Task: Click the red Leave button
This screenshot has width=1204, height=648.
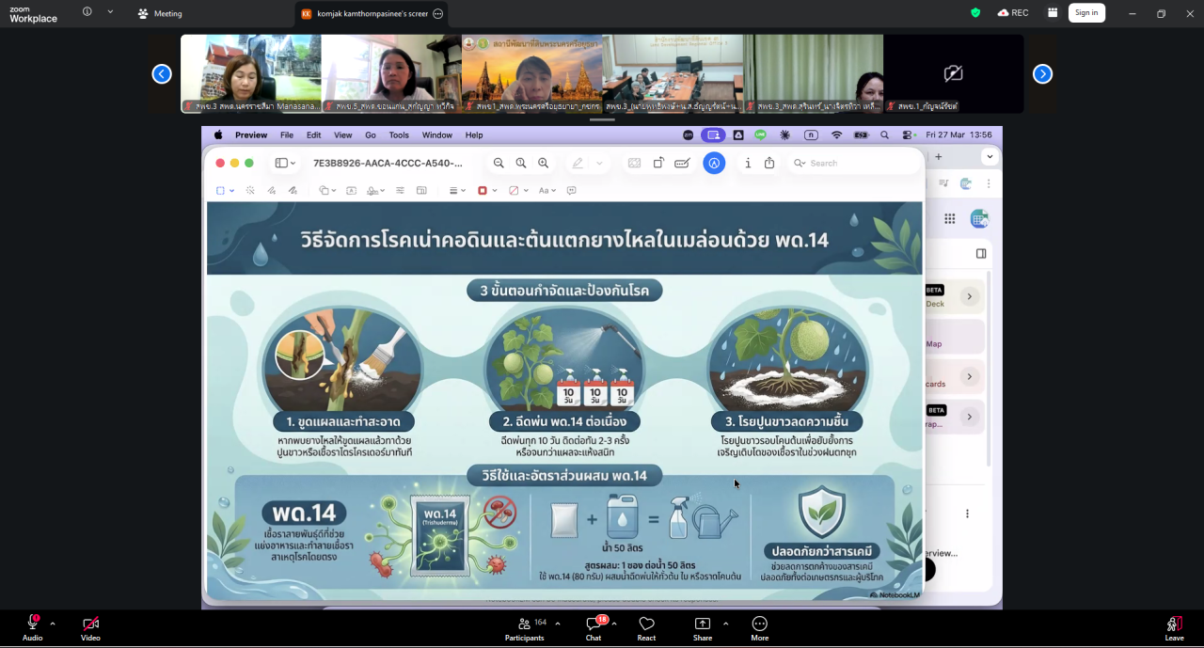Action: pyautogui.click(x=1174, y=628)
